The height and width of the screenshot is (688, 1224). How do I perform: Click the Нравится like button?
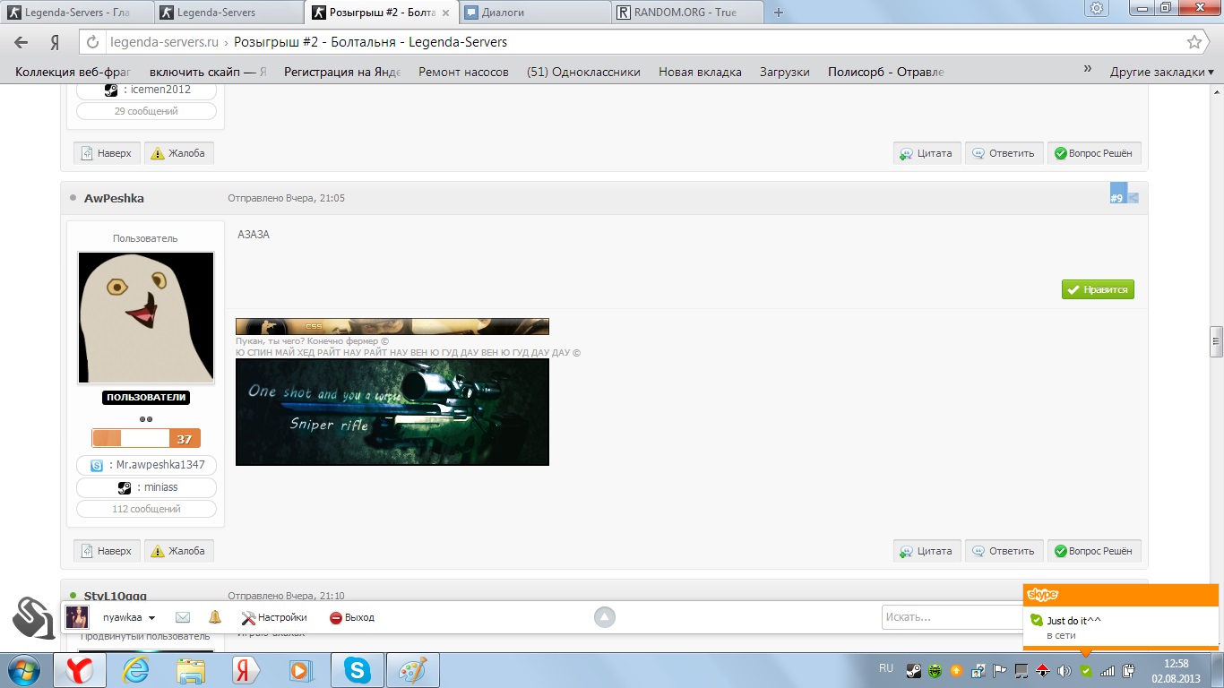1098,289
